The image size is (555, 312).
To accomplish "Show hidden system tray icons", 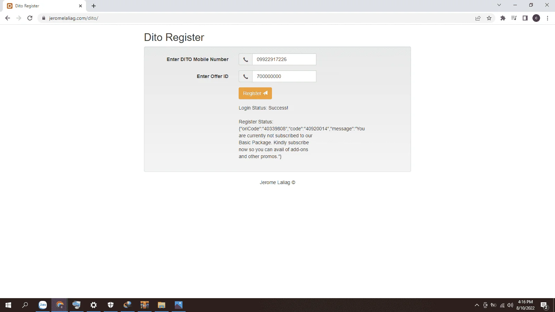I will coord(477,305).
